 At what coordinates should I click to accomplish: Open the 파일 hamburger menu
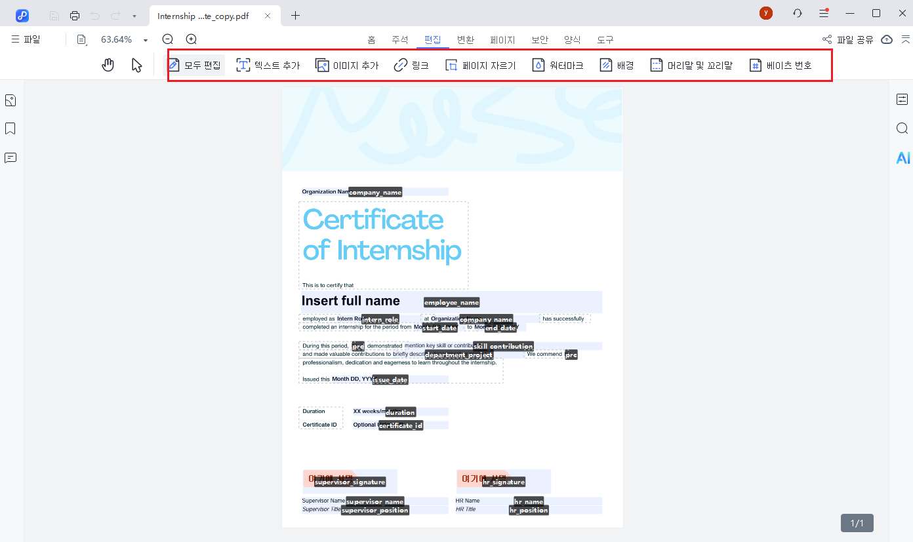point(26,39)
